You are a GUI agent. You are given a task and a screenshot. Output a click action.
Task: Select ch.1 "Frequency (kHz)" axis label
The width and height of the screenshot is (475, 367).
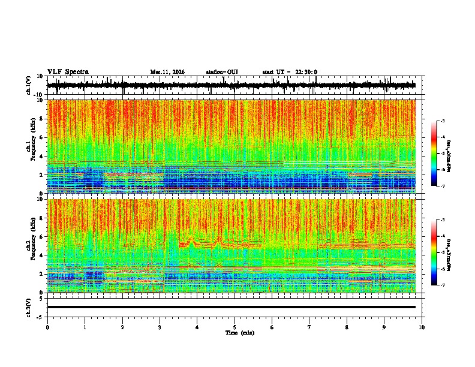33,140
